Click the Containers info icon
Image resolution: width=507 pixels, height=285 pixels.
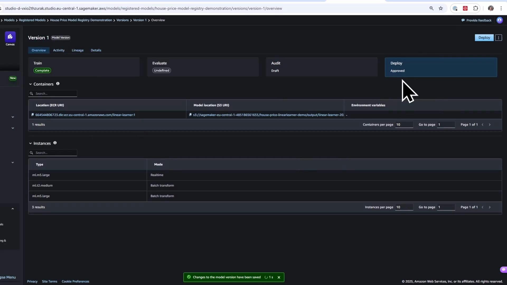tap(58, 84)
